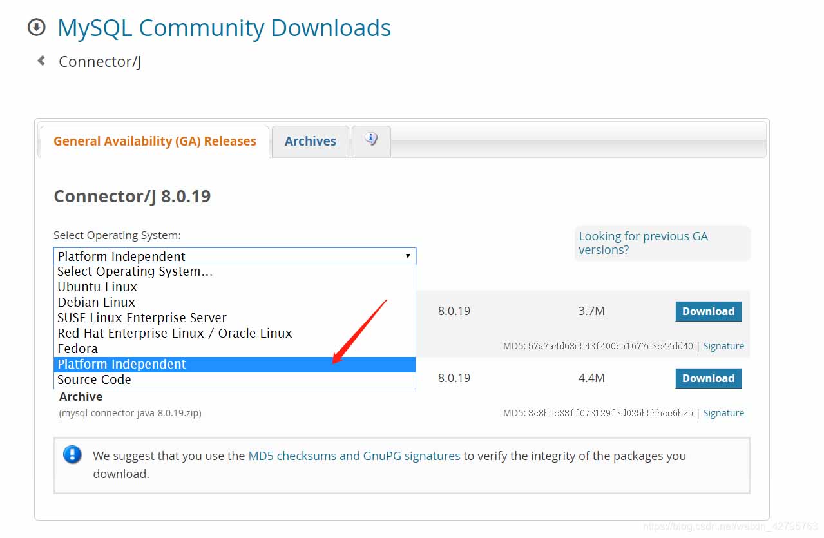Pick SUSE Linux Enterprise Server option
This screenshot has height=538, width=824.
142,318
